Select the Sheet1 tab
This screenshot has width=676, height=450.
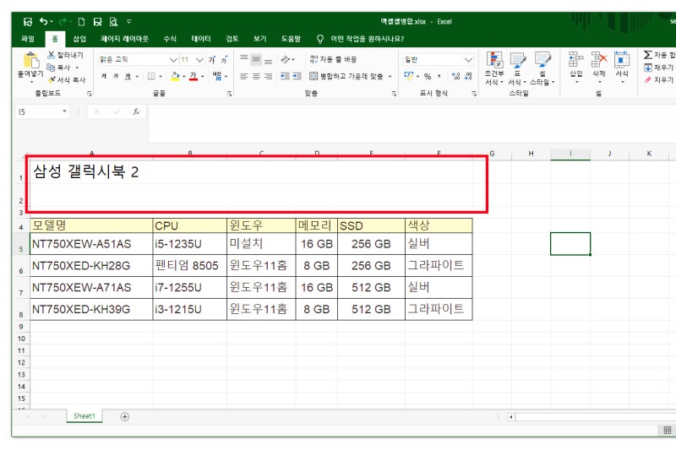(x=84, y=416)
